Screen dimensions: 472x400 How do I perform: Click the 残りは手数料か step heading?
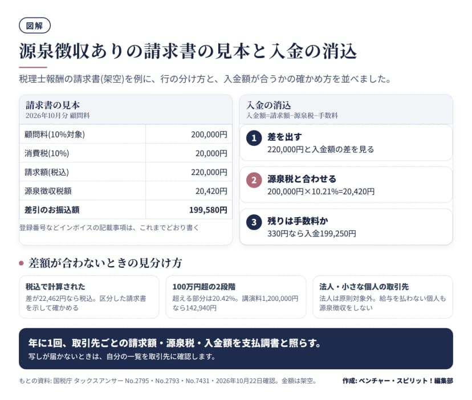coord(298,221)
